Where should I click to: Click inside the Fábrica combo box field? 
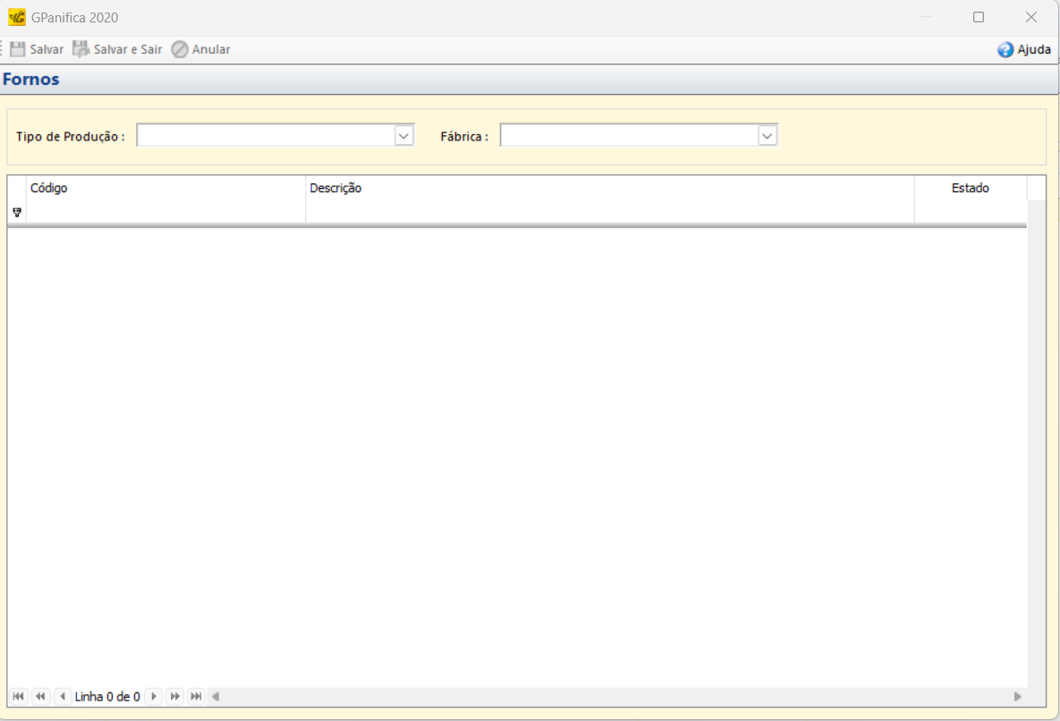coord(628,135)
